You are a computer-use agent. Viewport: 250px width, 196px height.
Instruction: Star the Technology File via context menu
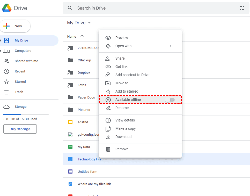click(x=127, y=91)
